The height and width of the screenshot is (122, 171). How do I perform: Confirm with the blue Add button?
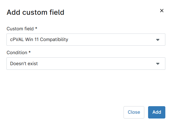(157, 112)
